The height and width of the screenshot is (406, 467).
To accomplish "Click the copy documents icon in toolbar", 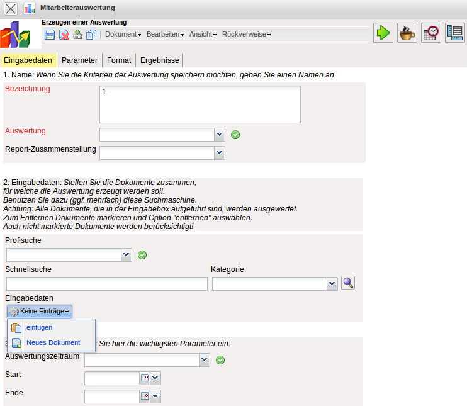I will pos(91,35).
